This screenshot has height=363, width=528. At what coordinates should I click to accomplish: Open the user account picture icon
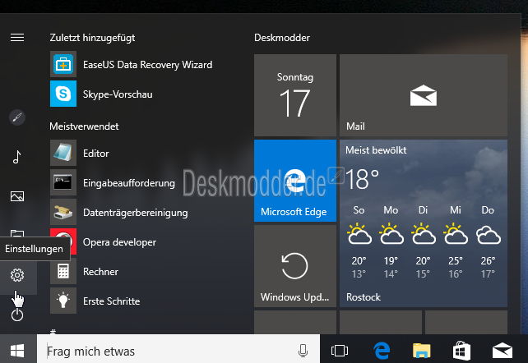click(17, 117)
